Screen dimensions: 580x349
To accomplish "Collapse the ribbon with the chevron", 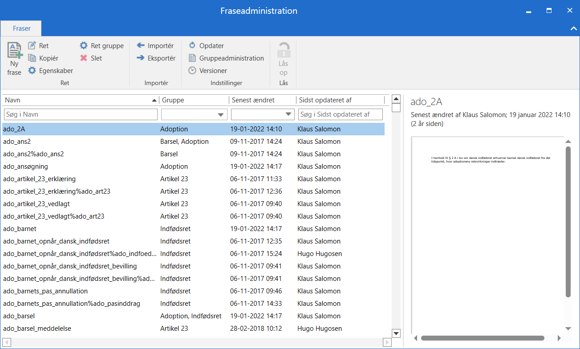I will coord(573,28).
